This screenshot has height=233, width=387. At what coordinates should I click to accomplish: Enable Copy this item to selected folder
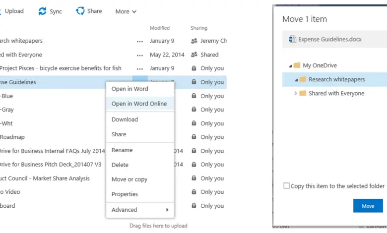pyautogui.click(x=286, y=186)
